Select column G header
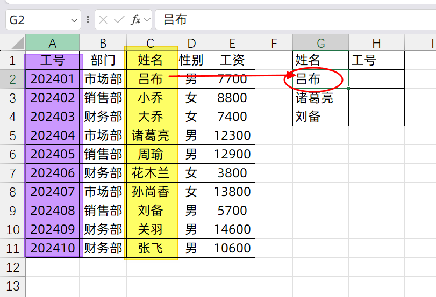436x297 pixels. (x=320, y=43)
